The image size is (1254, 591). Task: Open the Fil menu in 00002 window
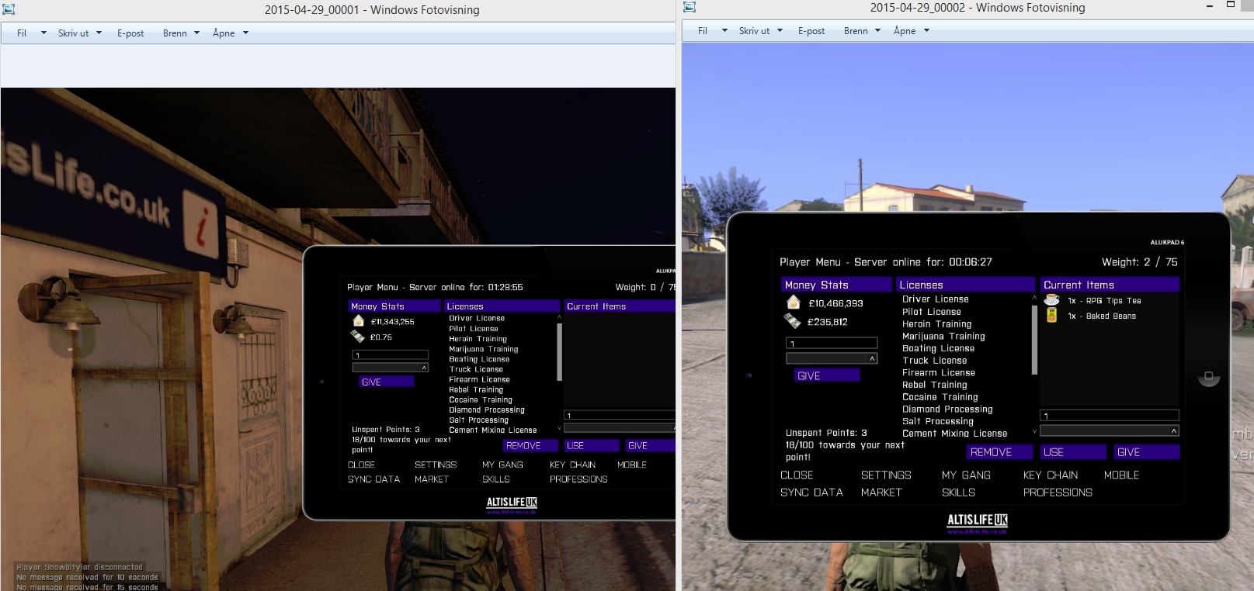(x=703, y=30)
